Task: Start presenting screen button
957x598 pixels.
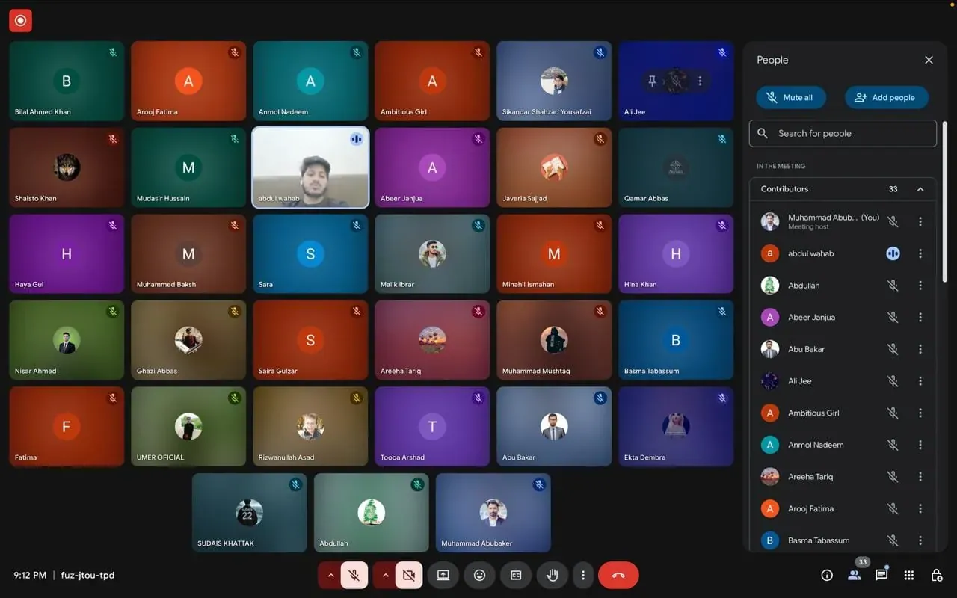Action: pos(443,575)
